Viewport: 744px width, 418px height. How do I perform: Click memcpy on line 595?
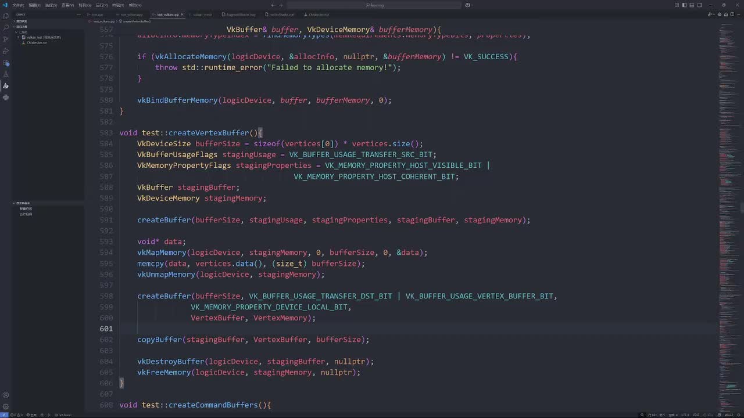[151, 264]
